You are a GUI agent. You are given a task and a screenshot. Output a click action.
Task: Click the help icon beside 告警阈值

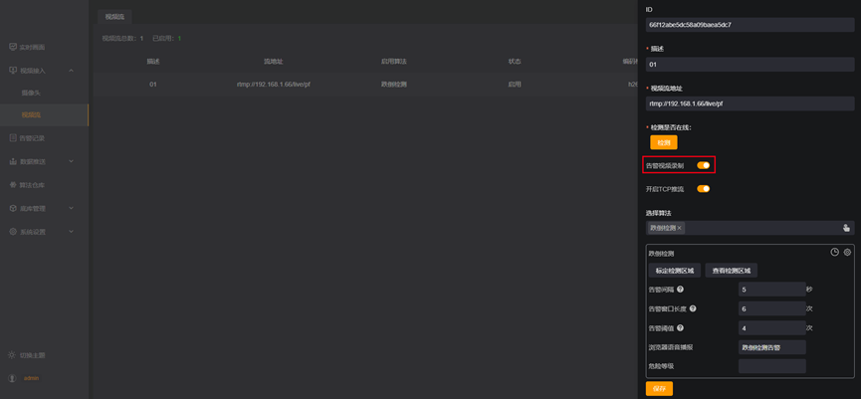(680, 328)
